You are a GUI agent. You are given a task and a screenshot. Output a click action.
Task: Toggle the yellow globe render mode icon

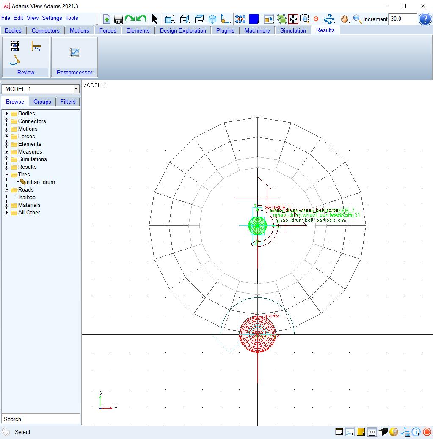(394, 432)
